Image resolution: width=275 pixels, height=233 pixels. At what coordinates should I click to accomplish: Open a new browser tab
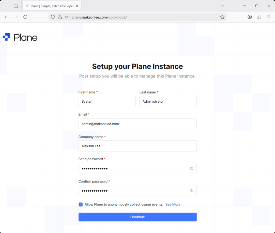coord(87,6)
